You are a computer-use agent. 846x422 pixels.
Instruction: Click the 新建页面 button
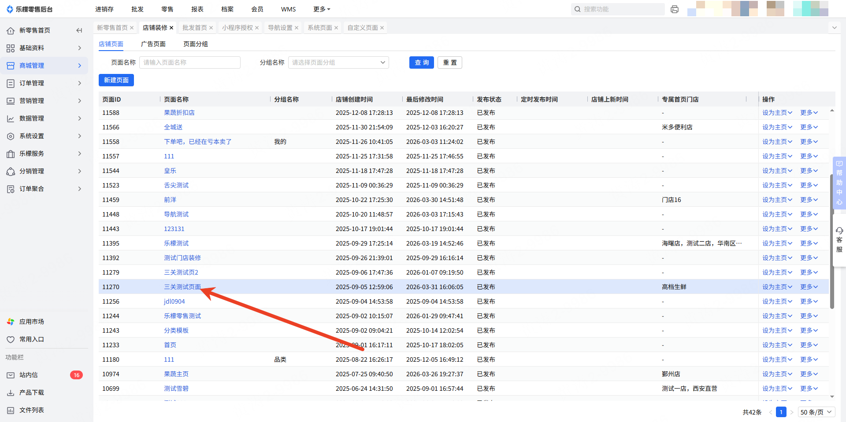click(x=116, y=80)
